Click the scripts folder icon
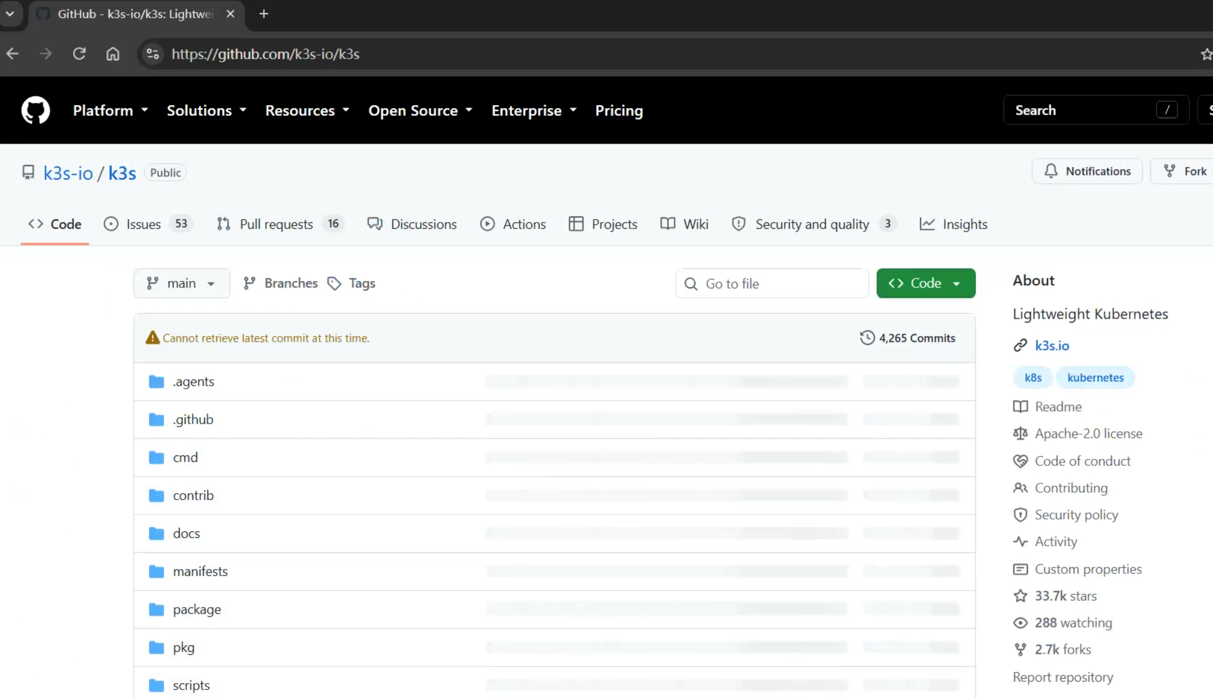 (156, 686)
